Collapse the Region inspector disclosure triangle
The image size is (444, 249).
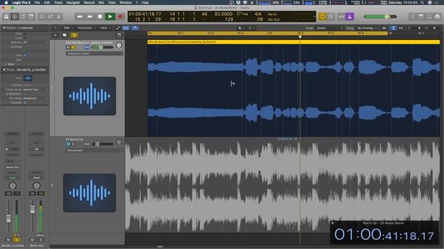coord(4,28)
